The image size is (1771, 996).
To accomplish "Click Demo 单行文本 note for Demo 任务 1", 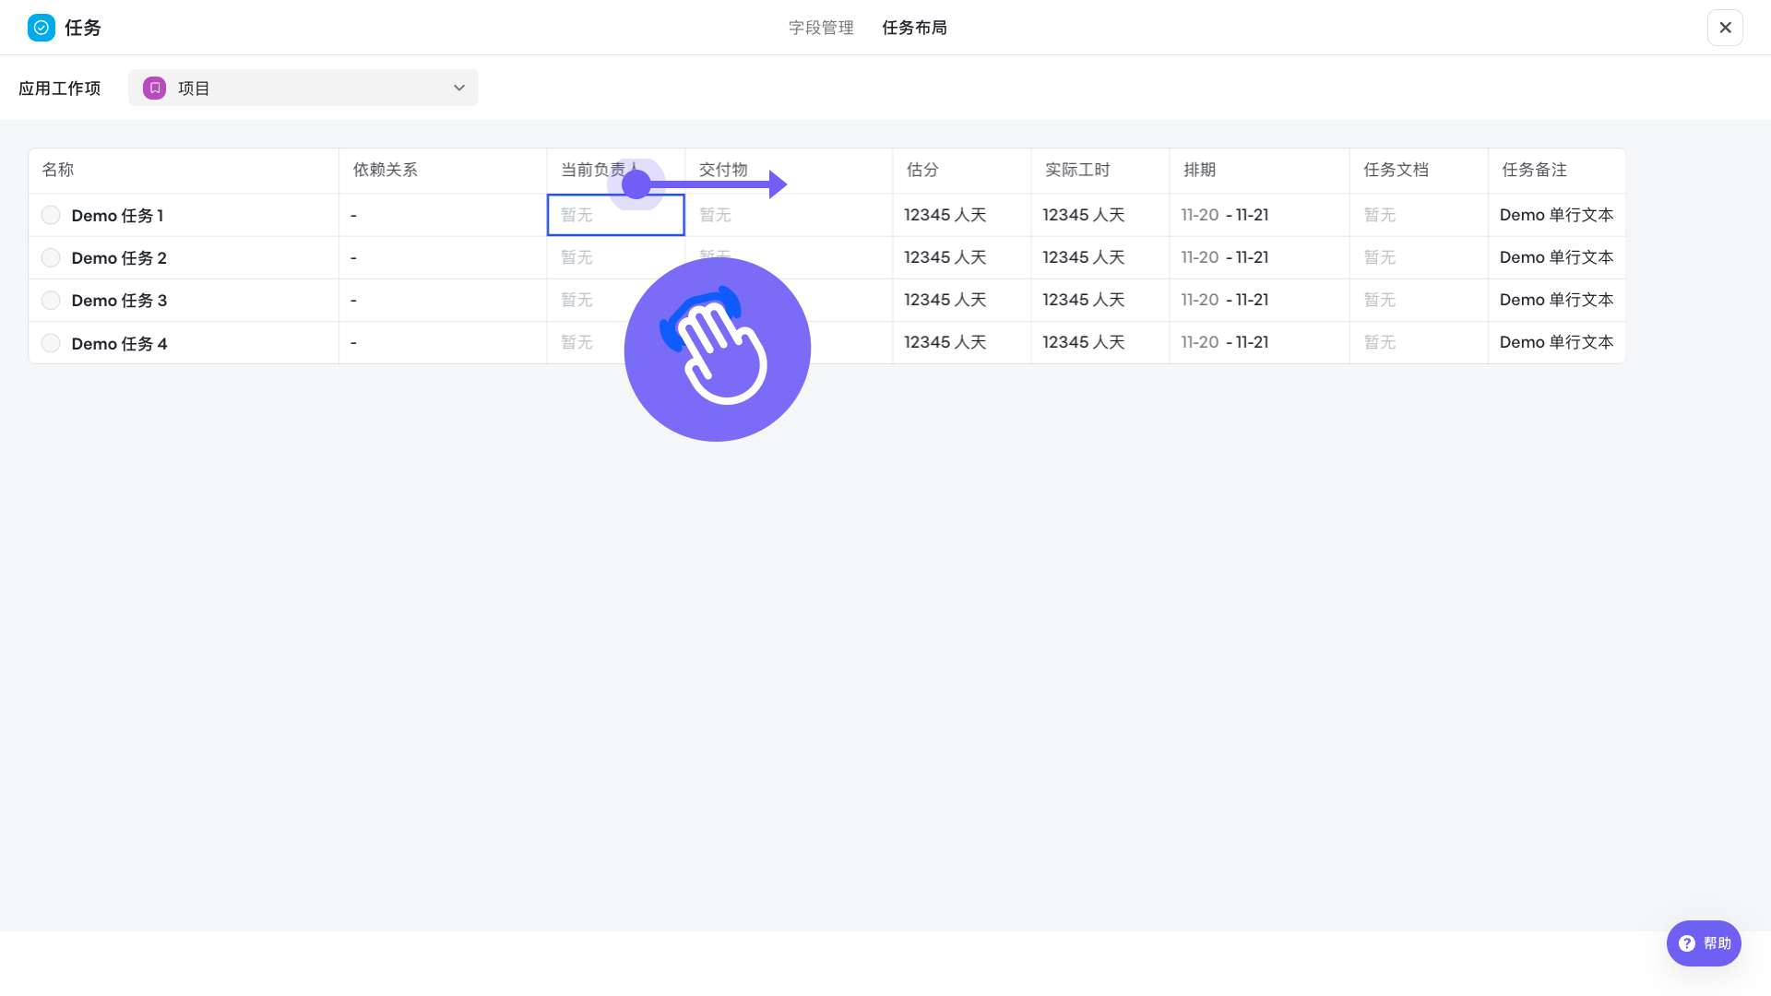I will coord(1557,215).
